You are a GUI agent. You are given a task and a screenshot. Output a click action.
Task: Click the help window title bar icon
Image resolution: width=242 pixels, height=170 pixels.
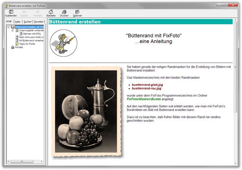click(x=6, y=6)
